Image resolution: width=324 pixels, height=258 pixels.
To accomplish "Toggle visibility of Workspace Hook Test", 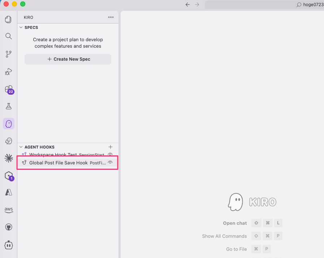I will tap(110, 154).
